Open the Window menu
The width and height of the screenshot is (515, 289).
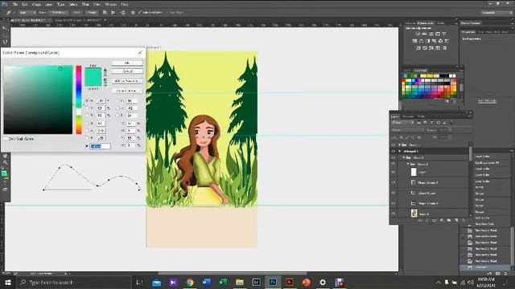coord(110,4)
